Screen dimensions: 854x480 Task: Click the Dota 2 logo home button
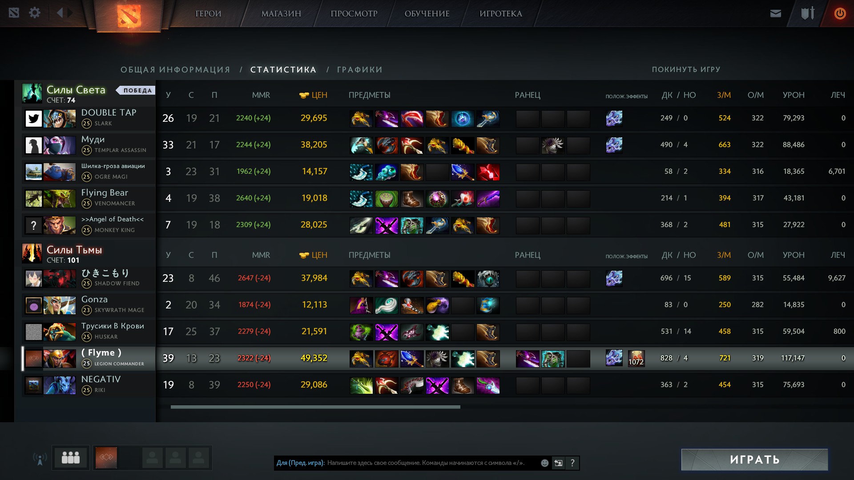[x=129, y=16]
